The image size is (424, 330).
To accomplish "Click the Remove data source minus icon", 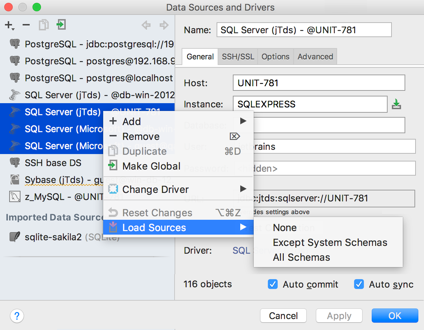I will click(x=26, y=25).
